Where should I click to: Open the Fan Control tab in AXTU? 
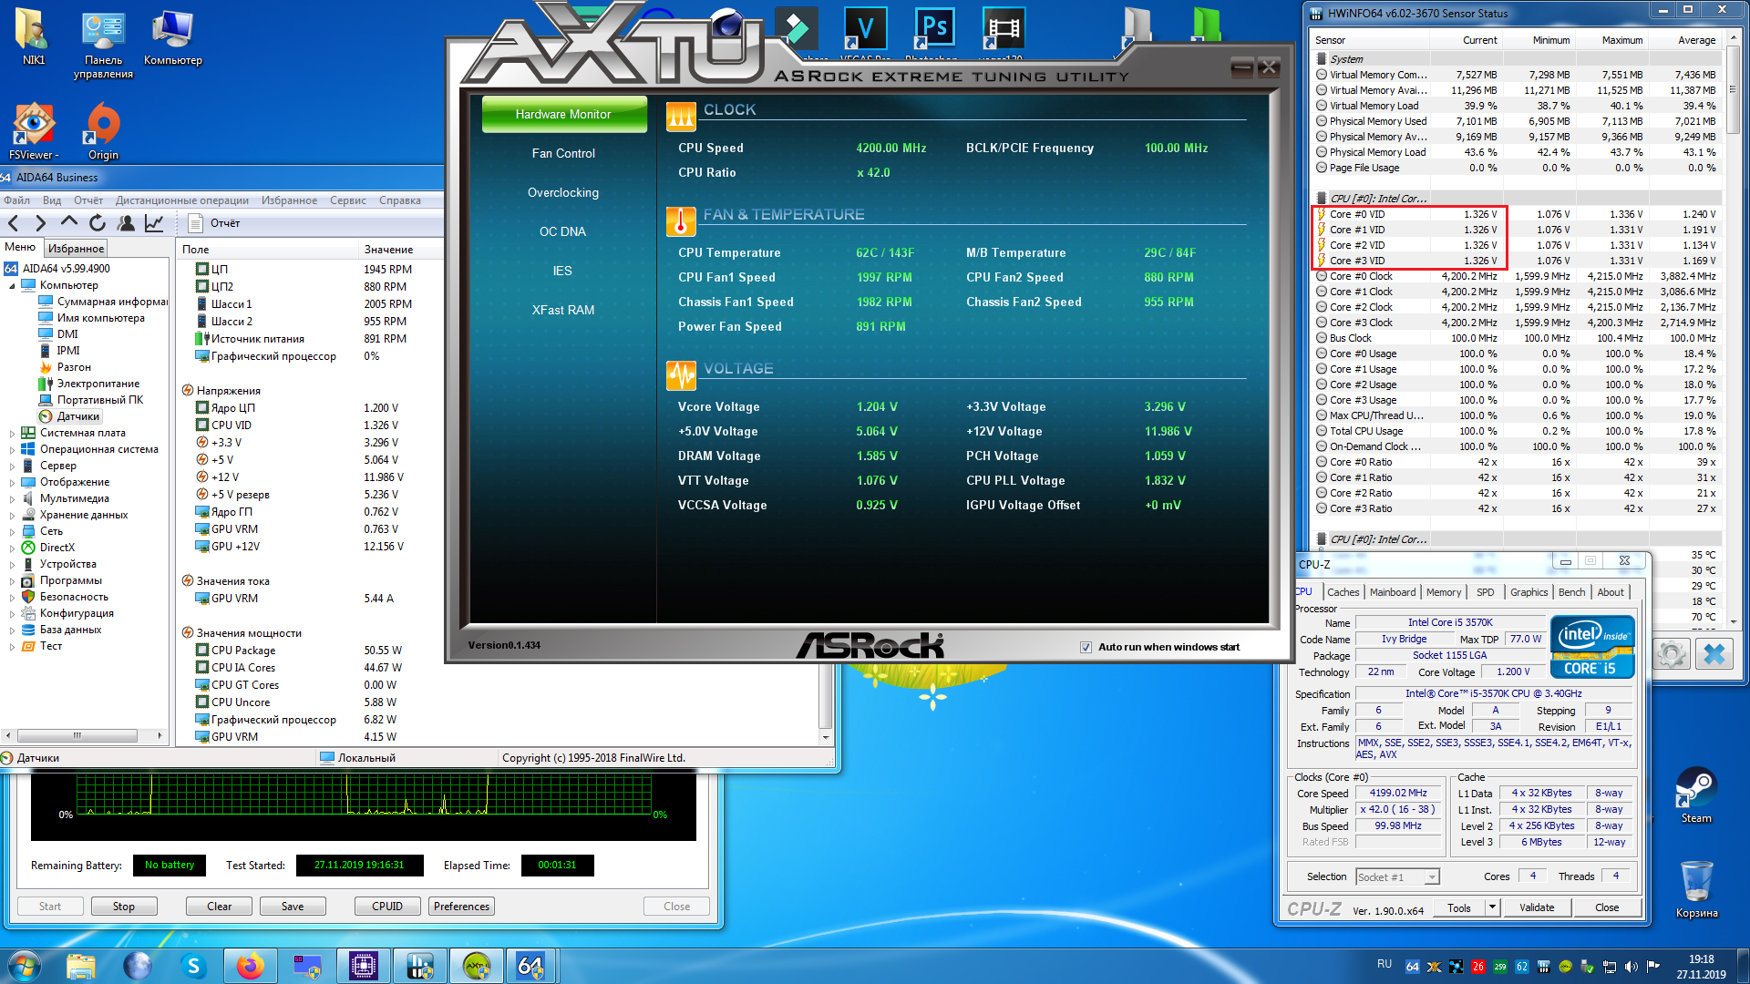pyautogui.click(x=563, y=154)
